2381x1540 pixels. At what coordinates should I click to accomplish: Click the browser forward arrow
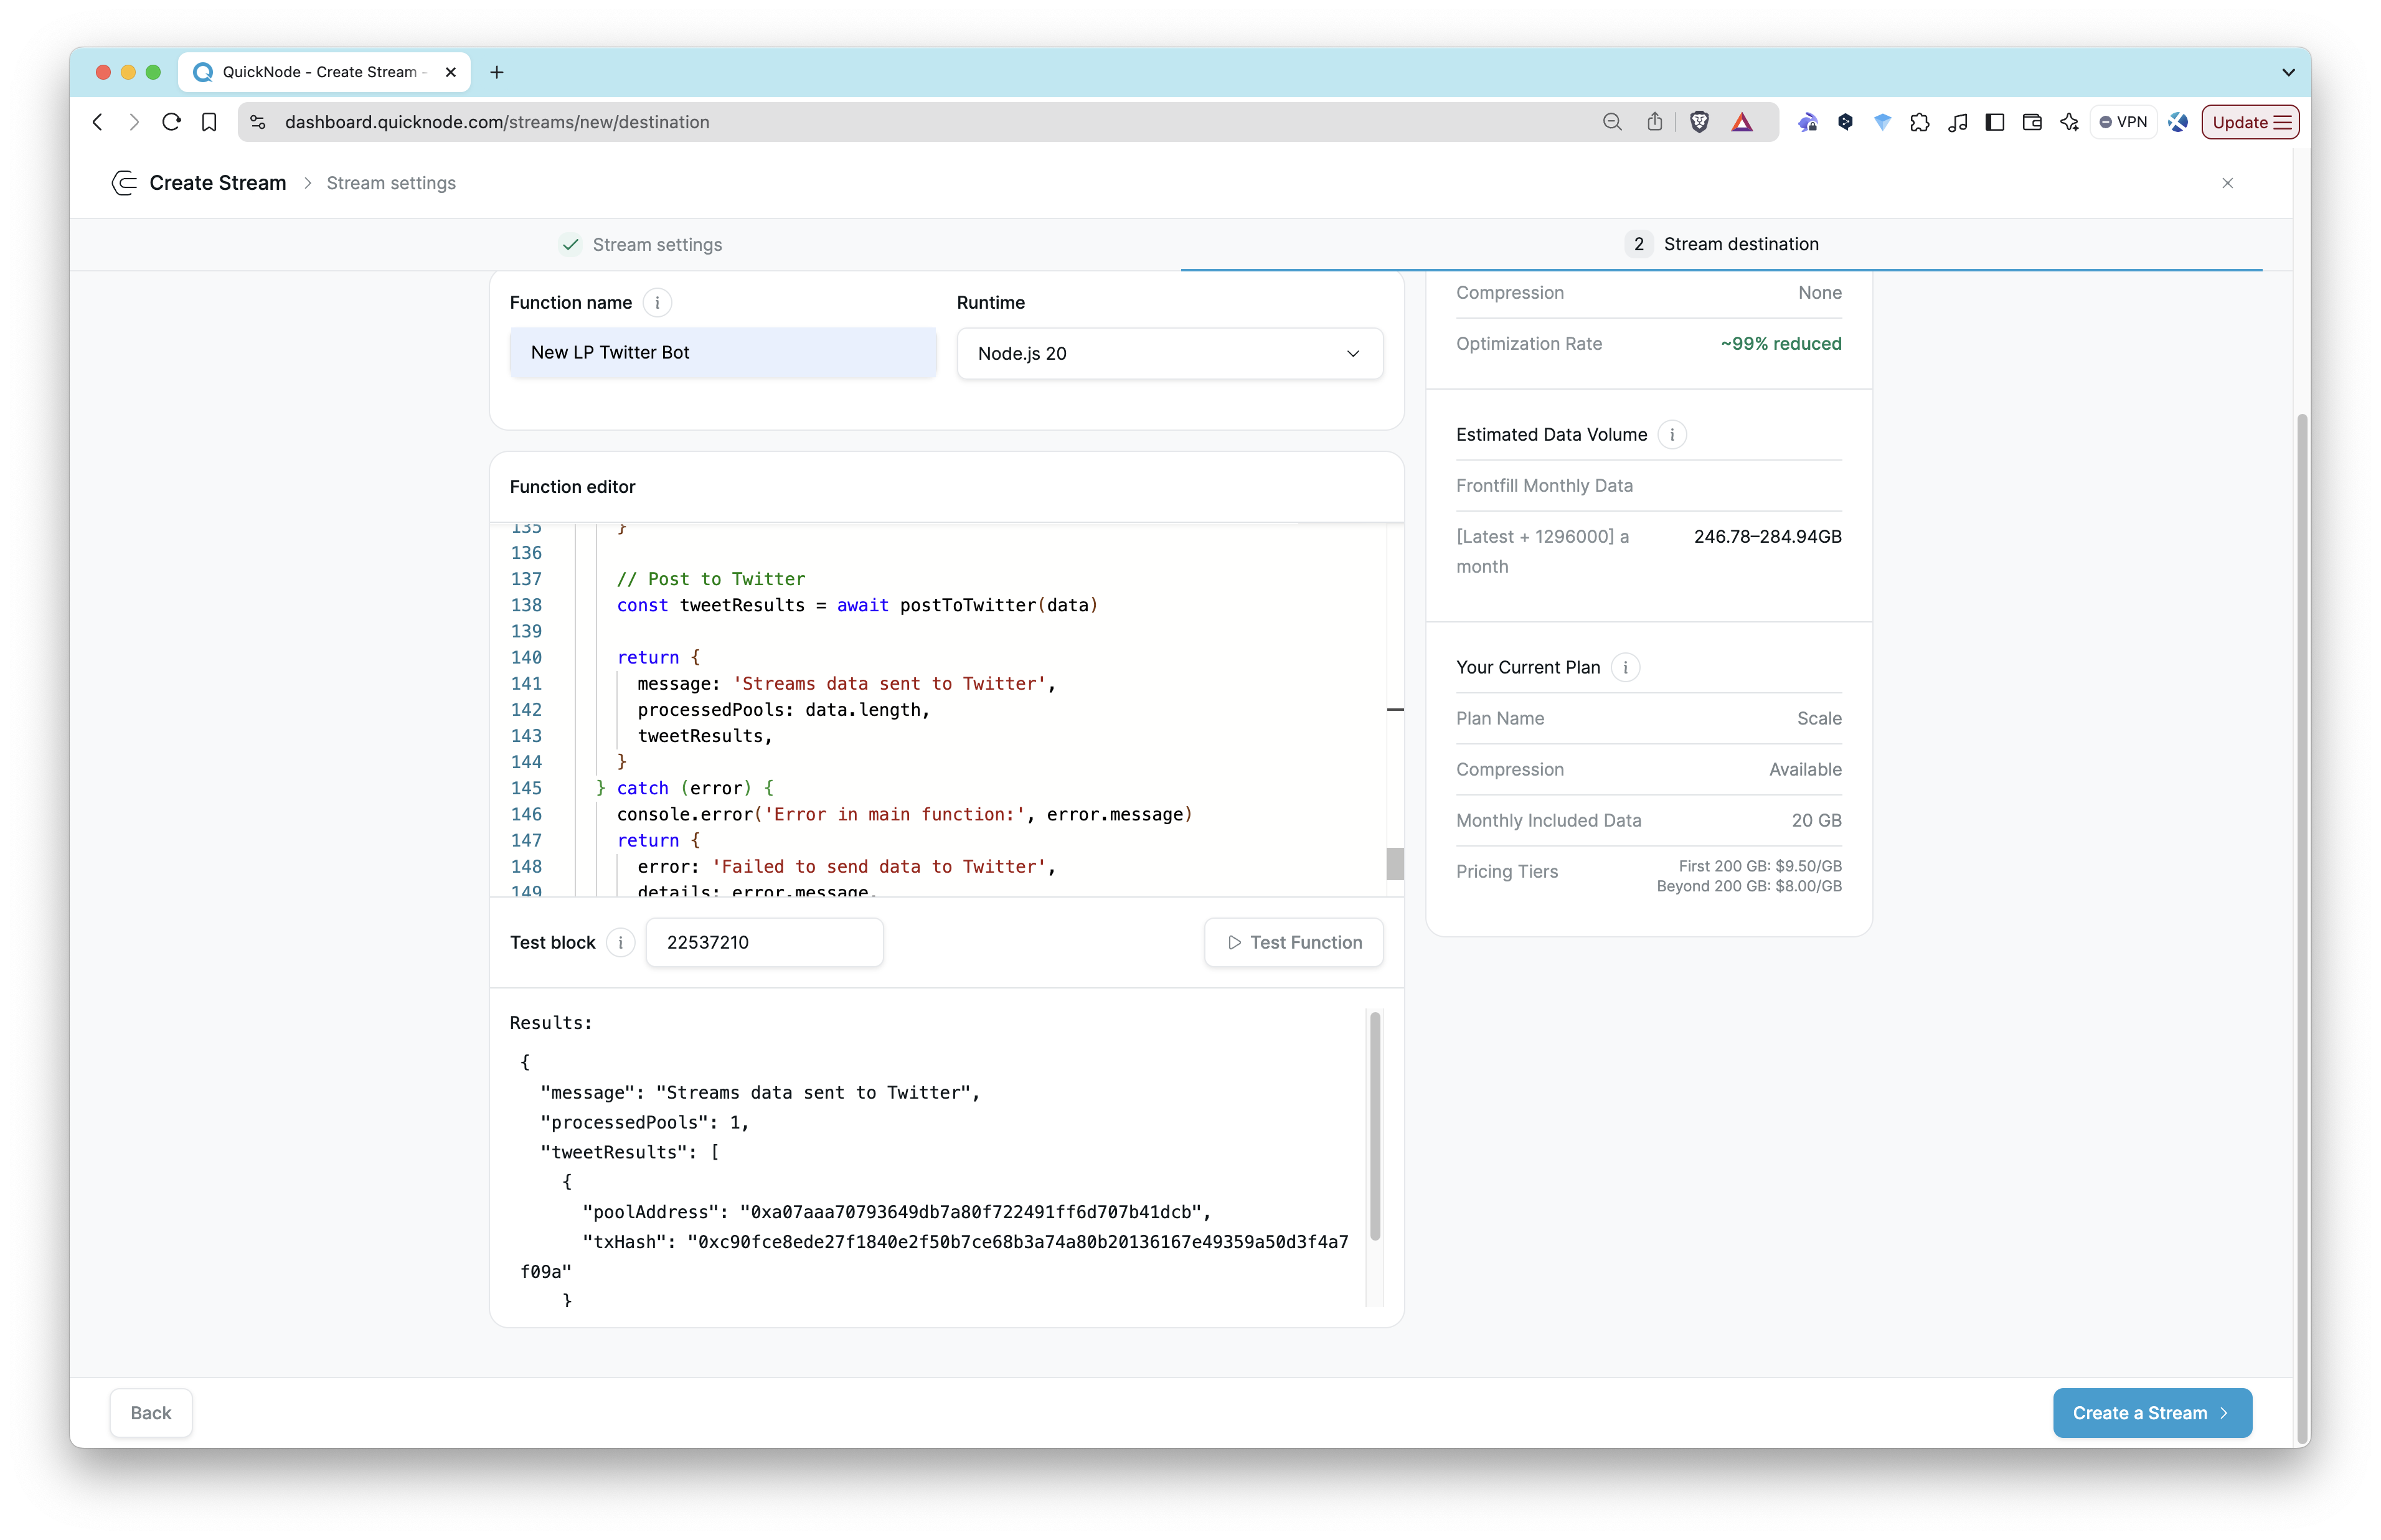(x=134, y=122)
